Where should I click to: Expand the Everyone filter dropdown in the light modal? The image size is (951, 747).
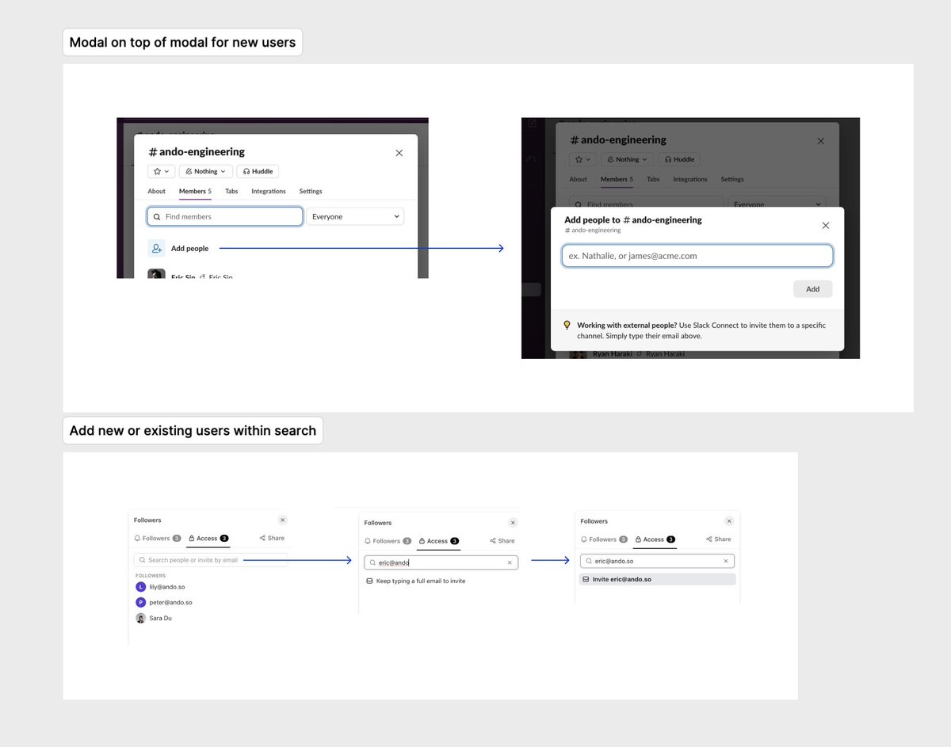[x=355, y=216]
